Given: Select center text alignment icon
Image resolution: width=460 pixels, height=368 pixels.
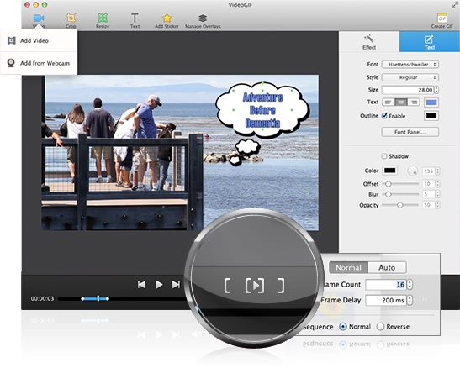Looking at the screenshot, I should point(401,102).
